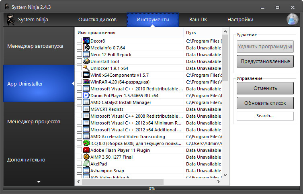Click the Visual C++ 2012 x64 Additional icon
The image size is (303, 194).
(86, 129)
